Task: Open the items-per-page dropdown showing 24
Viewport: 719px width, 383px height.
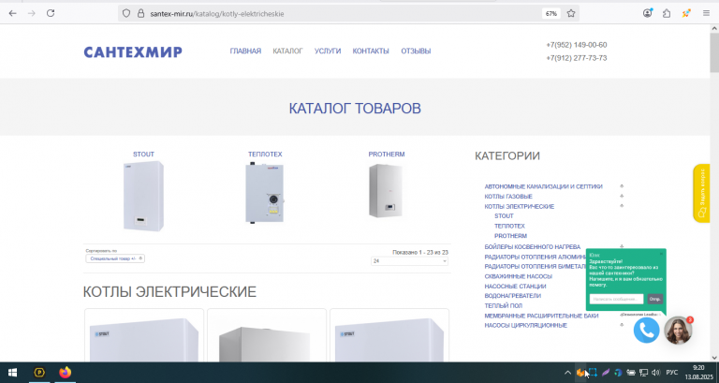Action: (x=409, y=261)
